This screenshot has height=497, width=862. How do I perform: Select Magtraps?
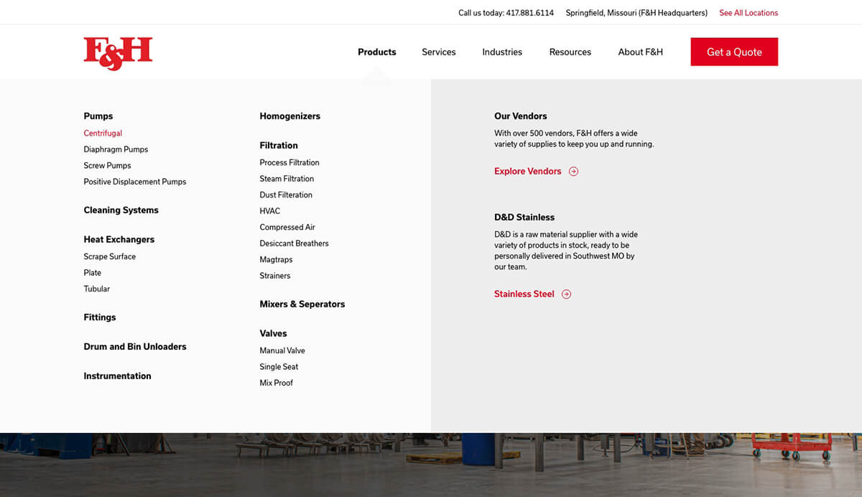point(277,260)
